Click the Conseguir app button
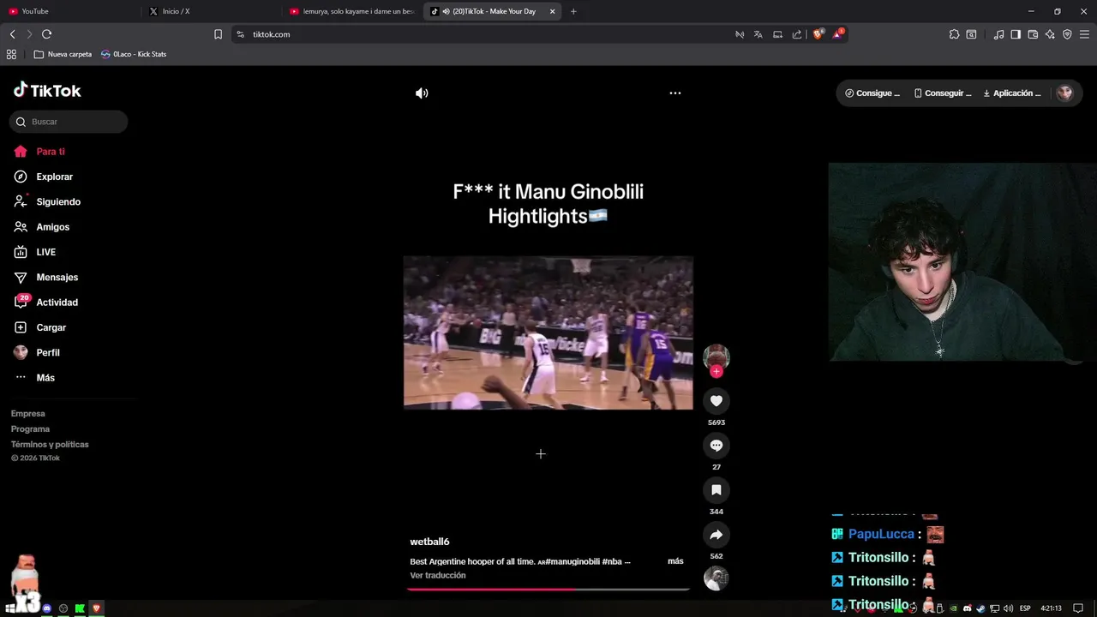Viewport: 1097px width, 617px height. 943,93
